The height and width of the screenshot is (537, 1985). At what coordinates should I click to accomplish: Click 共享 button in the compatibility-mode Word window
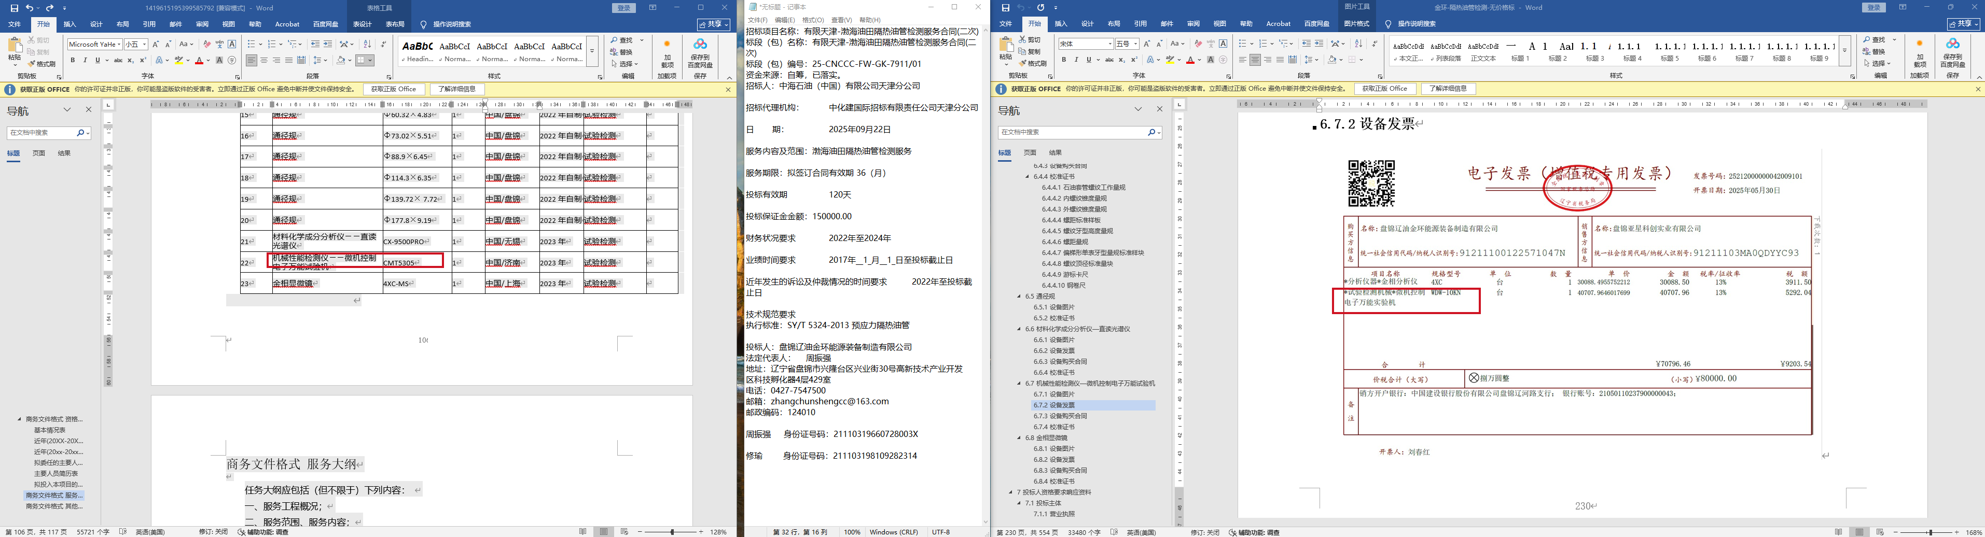(714, 24)
